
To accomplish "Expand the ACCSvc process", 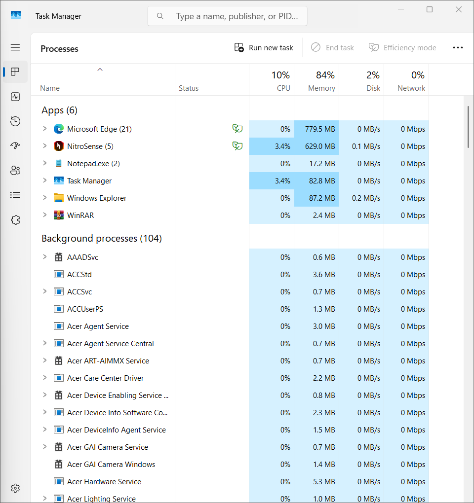I will [44, 291].
